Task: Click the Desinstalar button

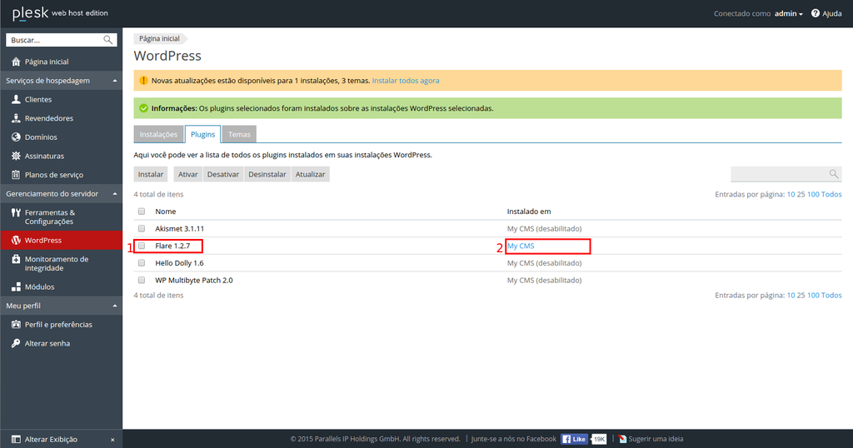Action: pos(267,174)
